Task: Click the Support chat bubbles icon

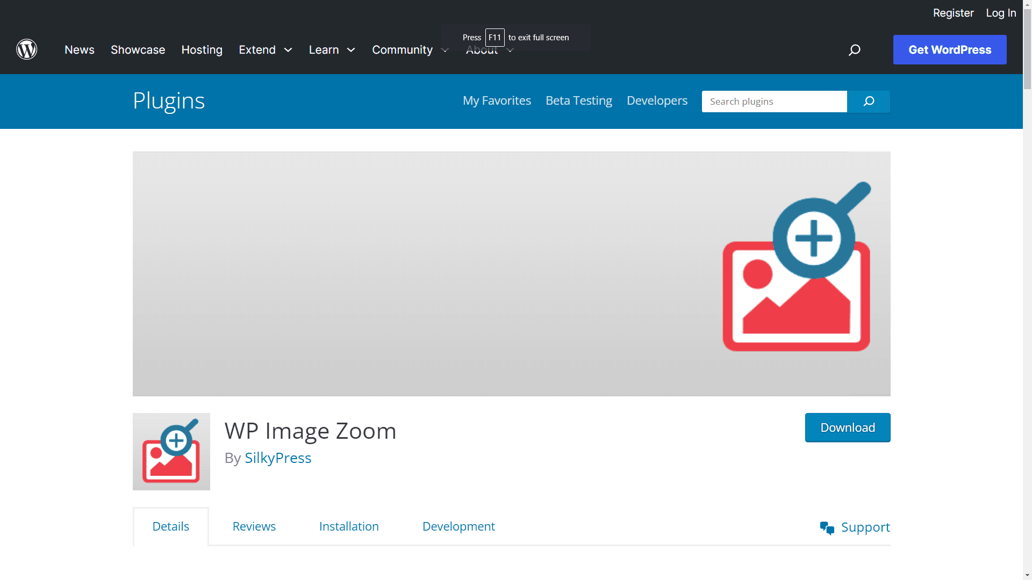Action: 827,528
